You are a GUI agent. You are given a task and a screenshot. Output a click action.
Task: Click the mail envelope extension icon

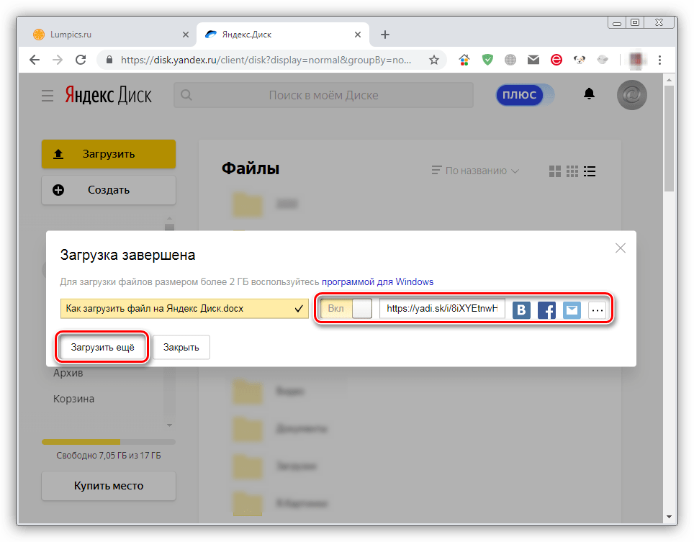point(533,60)
